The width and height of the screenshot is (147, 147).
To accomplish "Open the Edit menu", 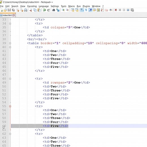I will (x=7, y=6).
